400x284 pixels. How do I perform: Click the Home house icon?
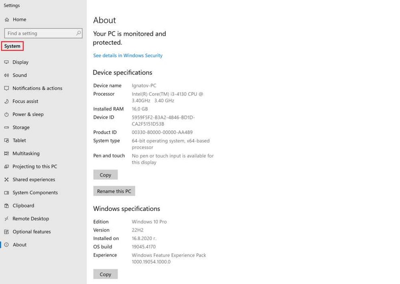coord(7,20)
